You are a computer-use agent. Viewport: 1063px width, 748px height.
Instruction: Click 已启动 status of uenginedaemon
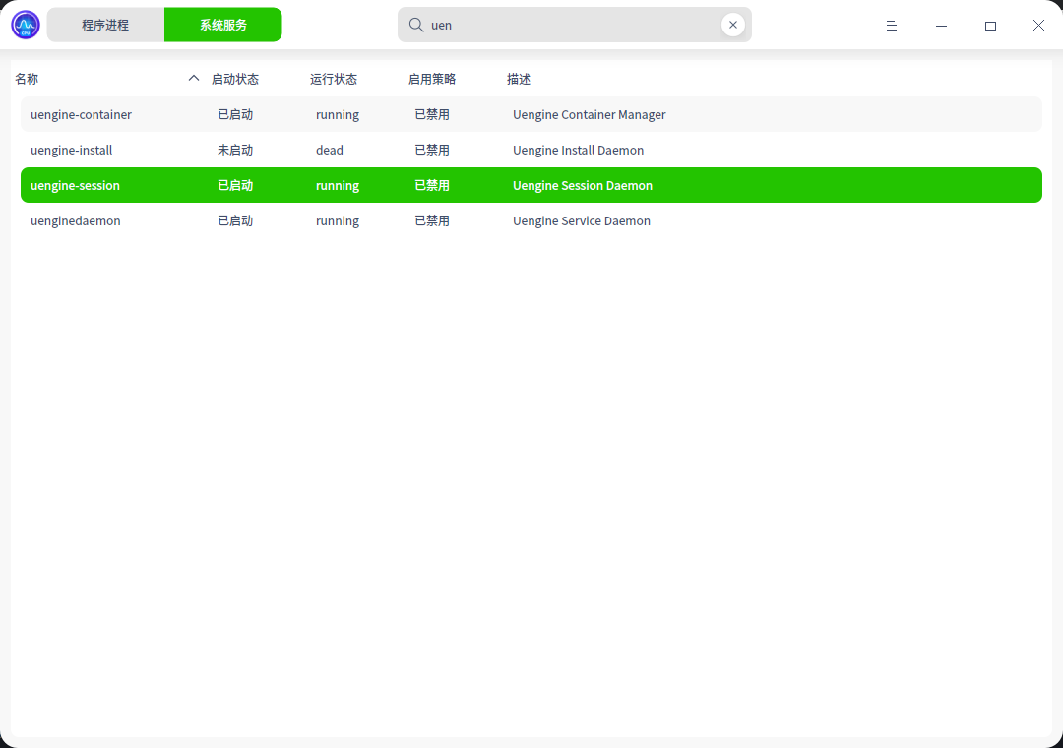[235, 220]
